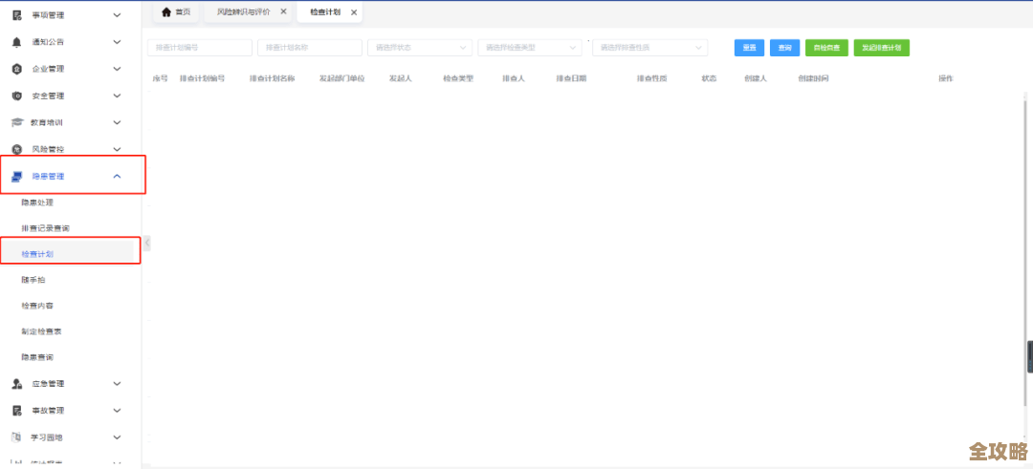
Task: Expand the 事故管理 menu chevron
Action: tap(118, 411)
